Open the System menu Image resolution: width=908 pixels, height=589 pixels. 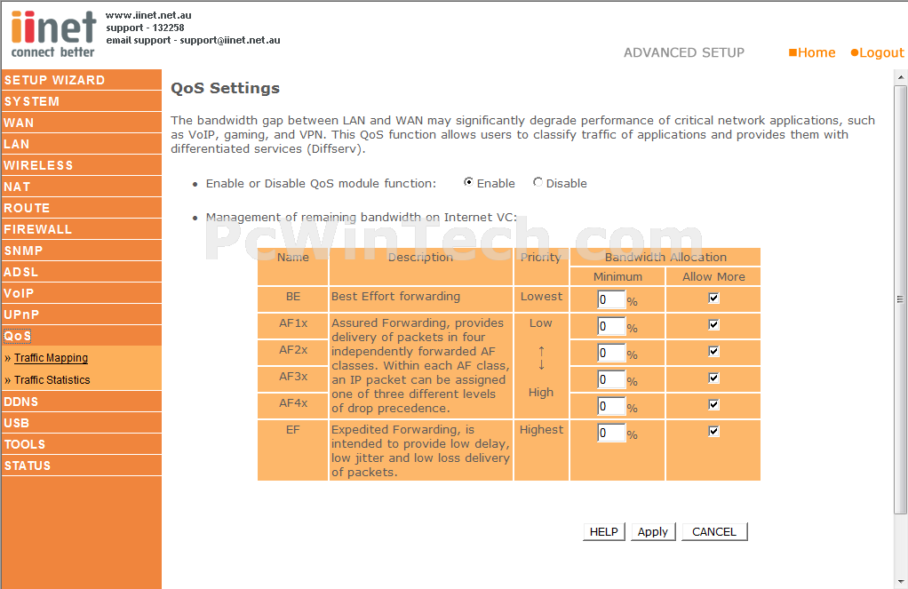click(81, 101)
